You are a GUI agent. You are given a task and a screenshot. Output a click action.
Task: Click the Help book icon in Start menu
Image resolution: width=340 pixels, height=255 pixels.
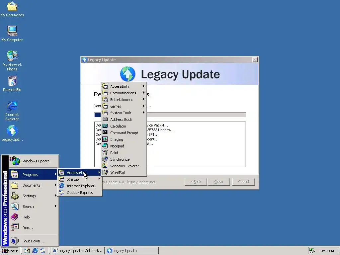pyautogui.click(x=15, y=217)
